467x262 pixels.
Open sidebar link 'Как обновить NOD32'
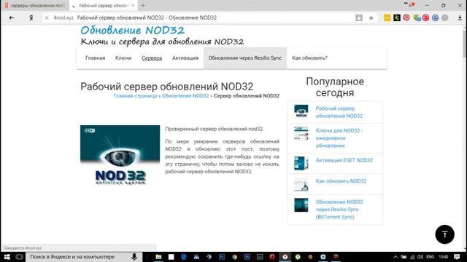click(x=341, y=181)
